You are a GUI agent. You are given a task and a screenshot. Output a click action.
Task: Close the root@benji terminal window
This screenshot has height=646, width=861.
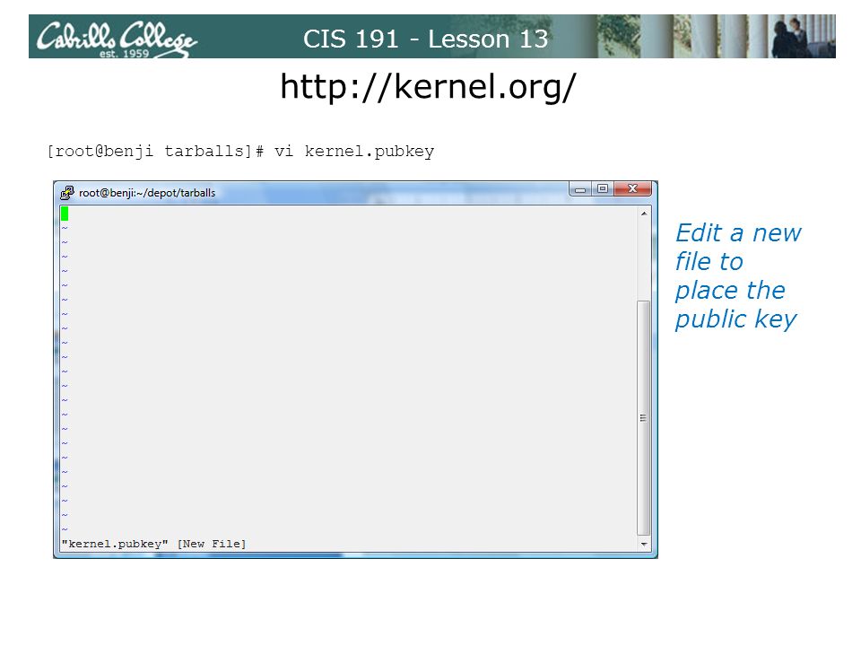click(632, 189)
